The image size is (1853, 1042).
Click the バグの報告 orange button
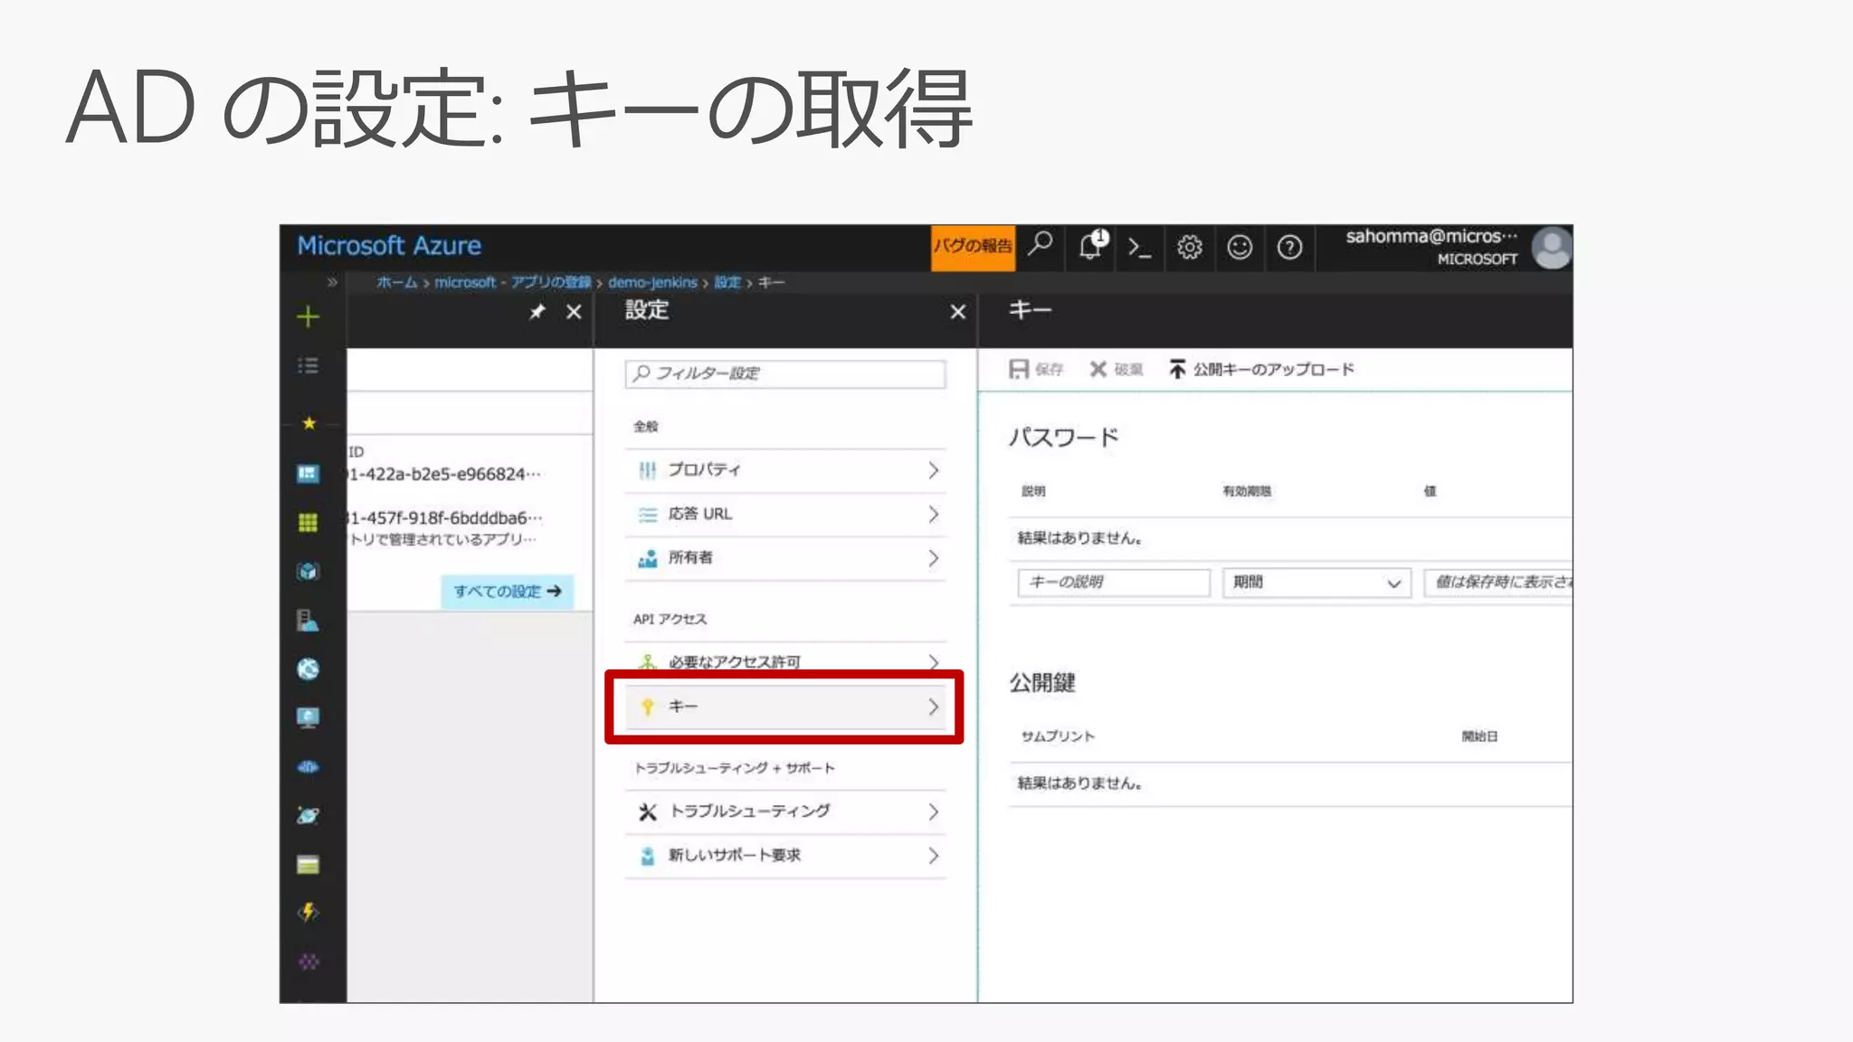coord(973,247)
